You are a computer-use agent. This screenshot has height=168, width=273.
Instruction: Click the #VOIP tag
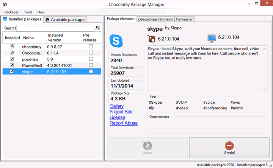click(181, 102)
